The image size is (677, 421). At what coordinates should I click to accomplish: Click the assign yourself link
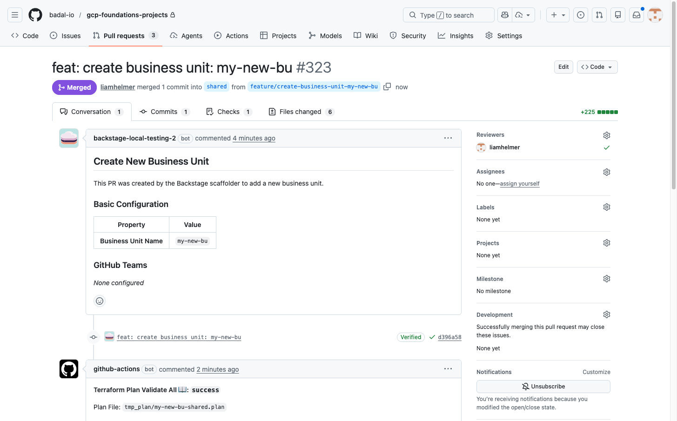520,184
